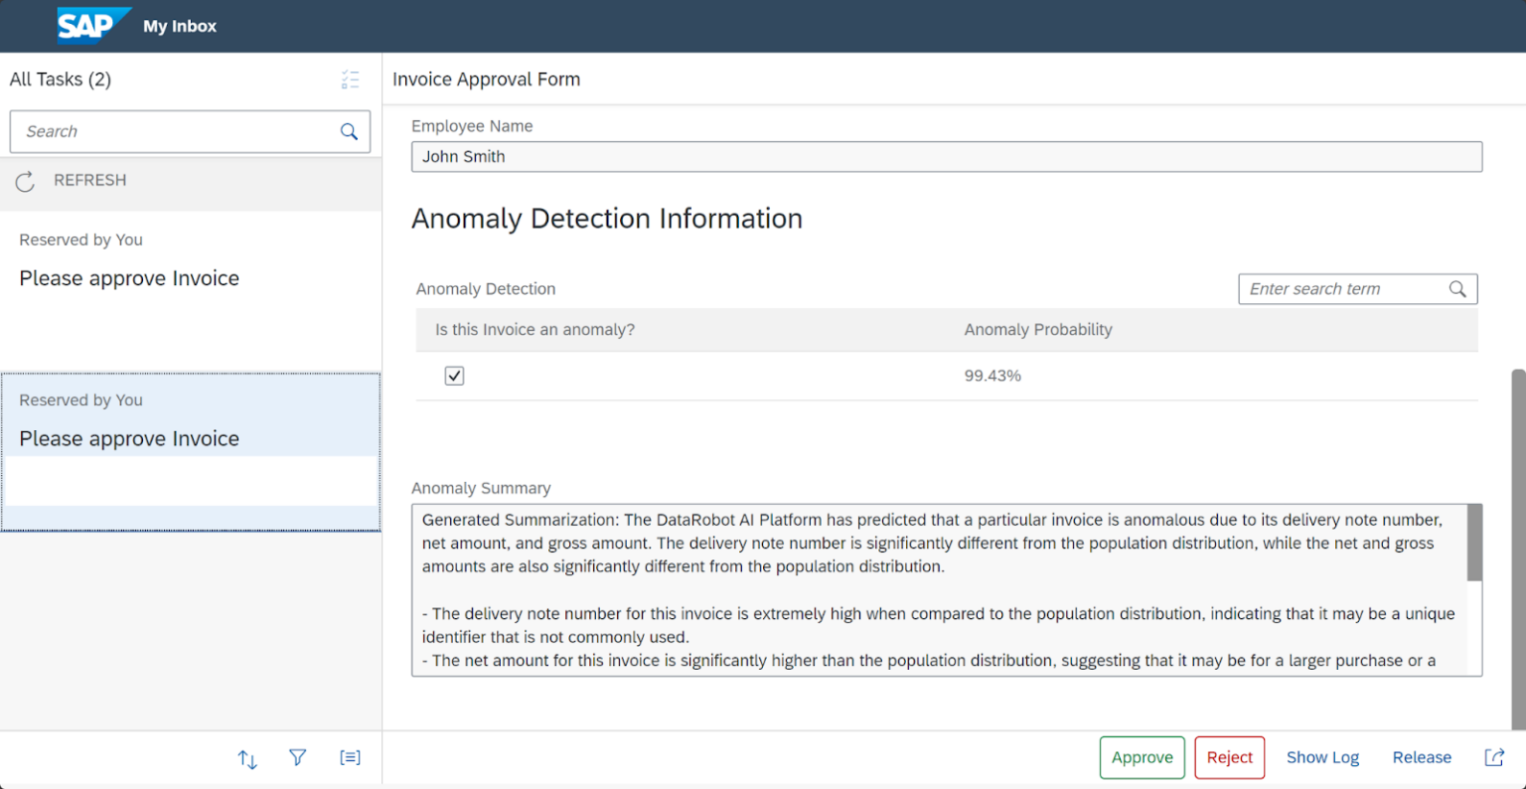Click the group-by icon next to the filter
Screen dimensions: 1526x789
pyautogui.click(x=350, y=757)
